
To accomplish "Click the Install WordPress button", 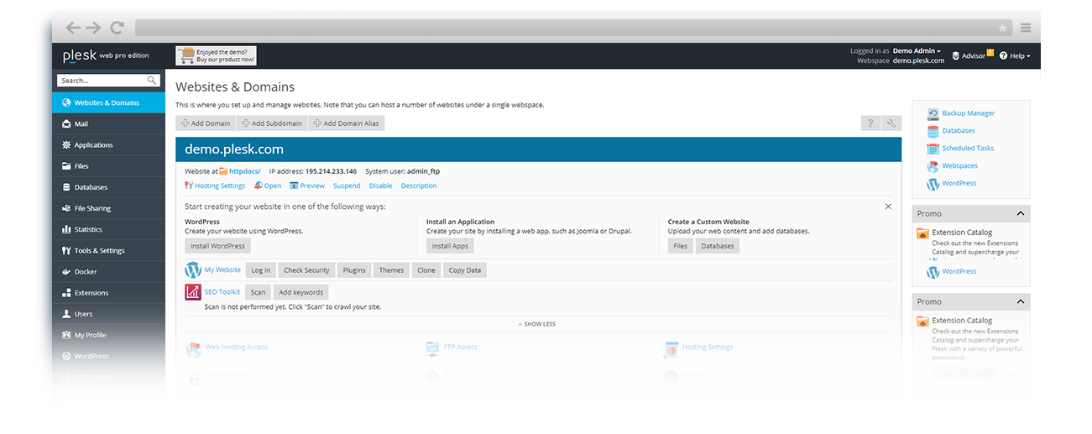I will pyautogui.click(x=217, y=246).
